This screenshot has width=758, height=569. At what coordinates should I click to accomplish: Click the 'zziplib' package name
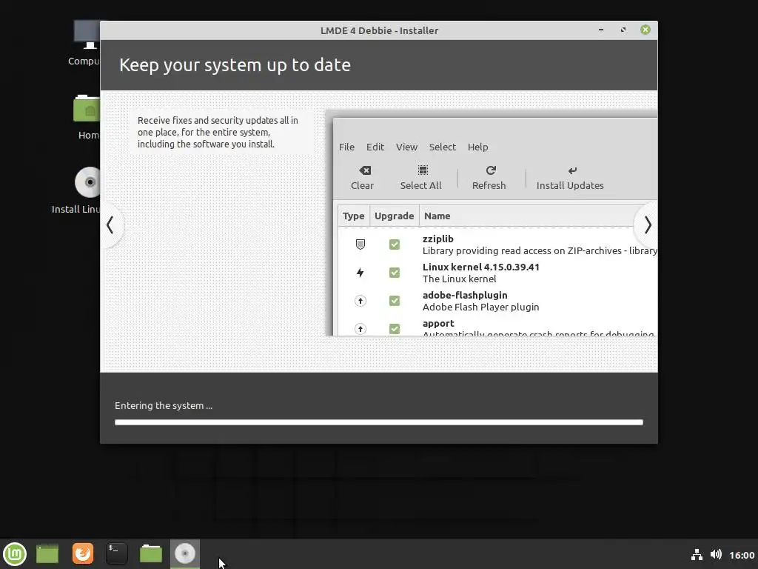click(x=438, y=239)
